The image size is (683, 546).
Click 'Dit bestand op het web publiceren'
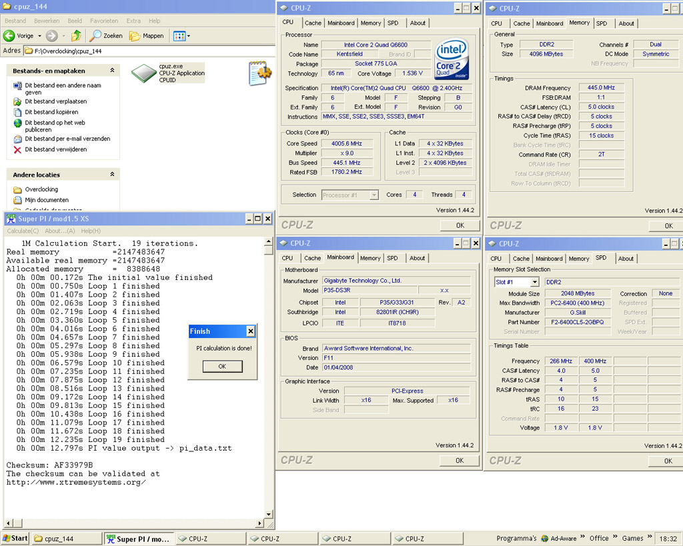click(x=55, y=126)
